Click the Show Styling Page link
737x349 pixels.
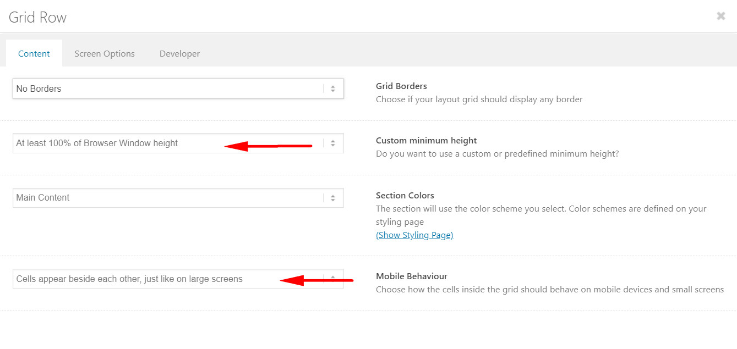[x=414, y=235]
